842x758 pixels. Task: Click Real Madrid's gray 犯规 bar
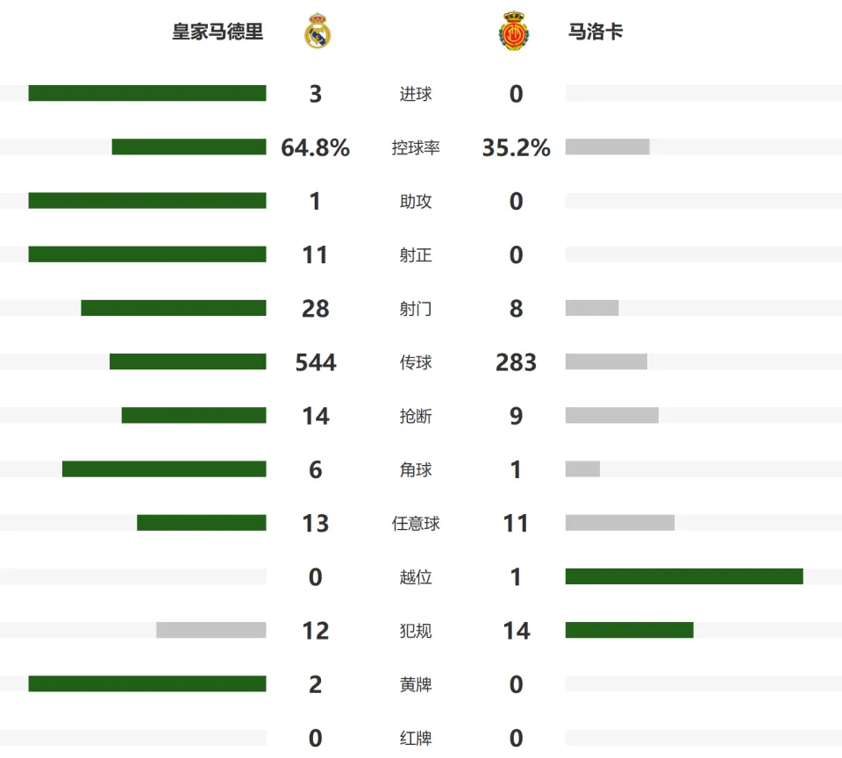click(x=211, y=630)
